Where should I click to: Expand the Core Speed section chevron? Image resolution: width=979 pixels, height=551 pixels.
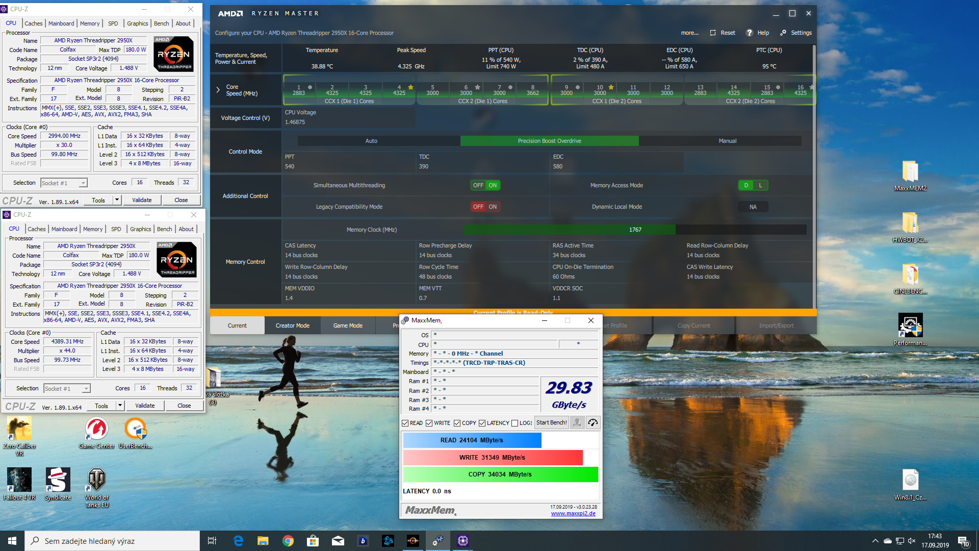pos(218,90)
